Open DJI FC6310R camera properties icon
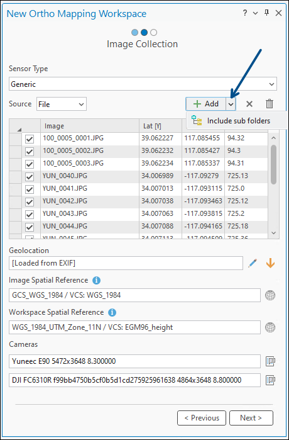This screenshot has height=440, width=289. tap(271, 380)
